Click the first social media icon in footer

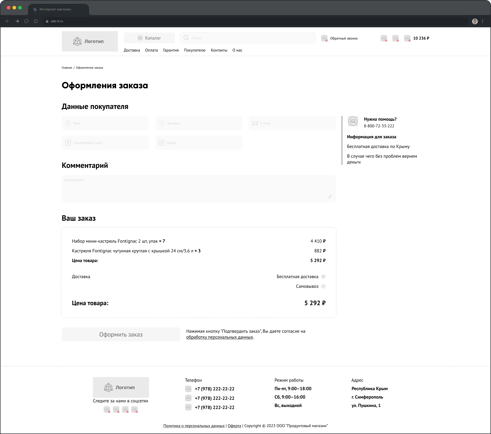tap(107, 410)
